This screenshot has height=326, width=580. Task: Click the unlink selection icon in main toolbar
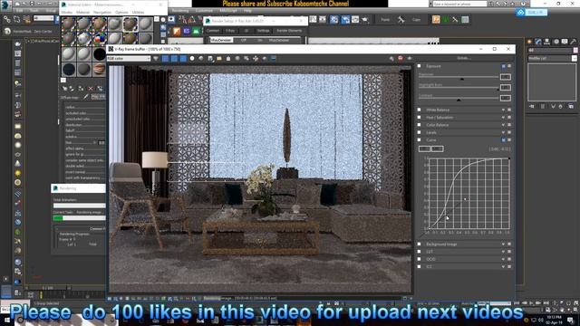pos(16,19)
